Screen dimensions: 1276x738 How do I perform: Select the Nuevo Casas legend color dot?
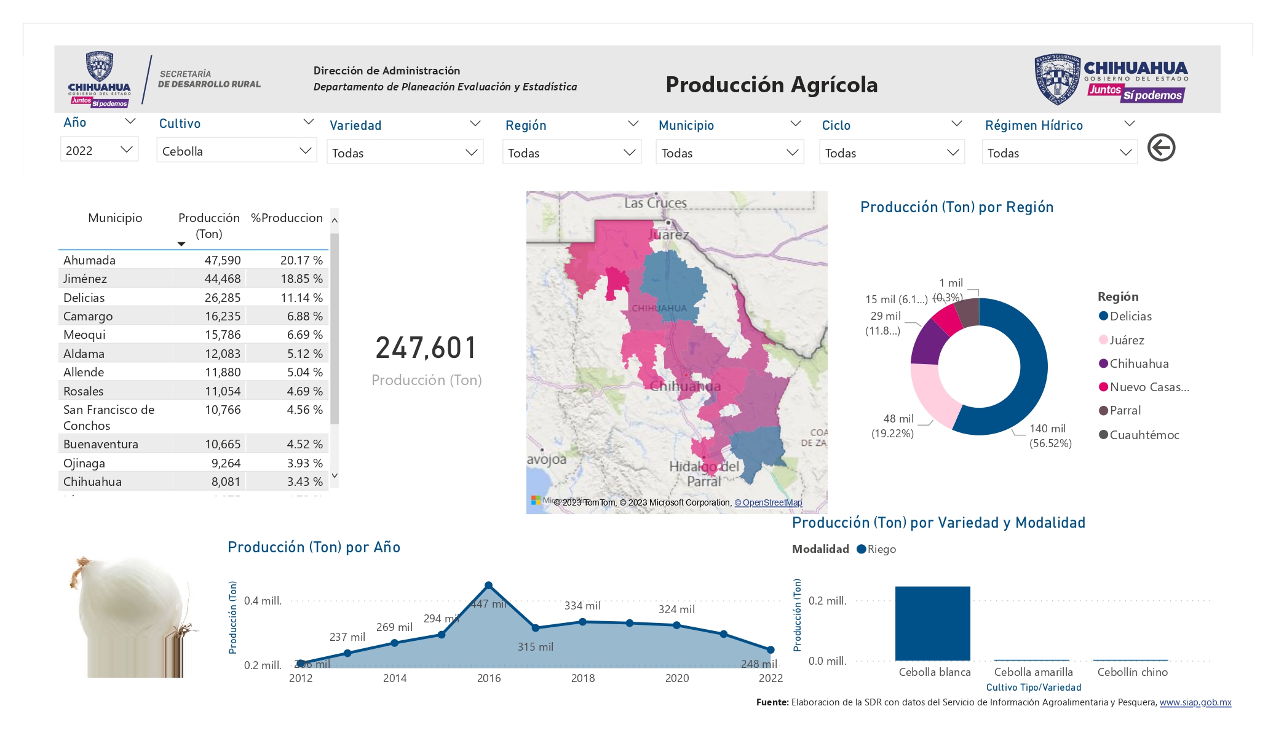click(1103, 387)
